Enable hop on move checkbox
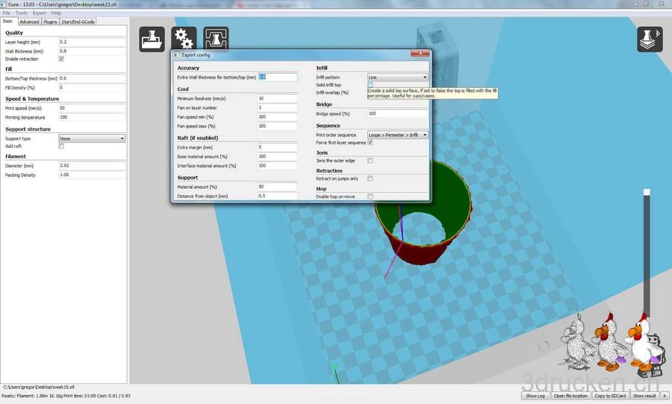This screenshot has width=672, height=404. (x=370, y=196)
